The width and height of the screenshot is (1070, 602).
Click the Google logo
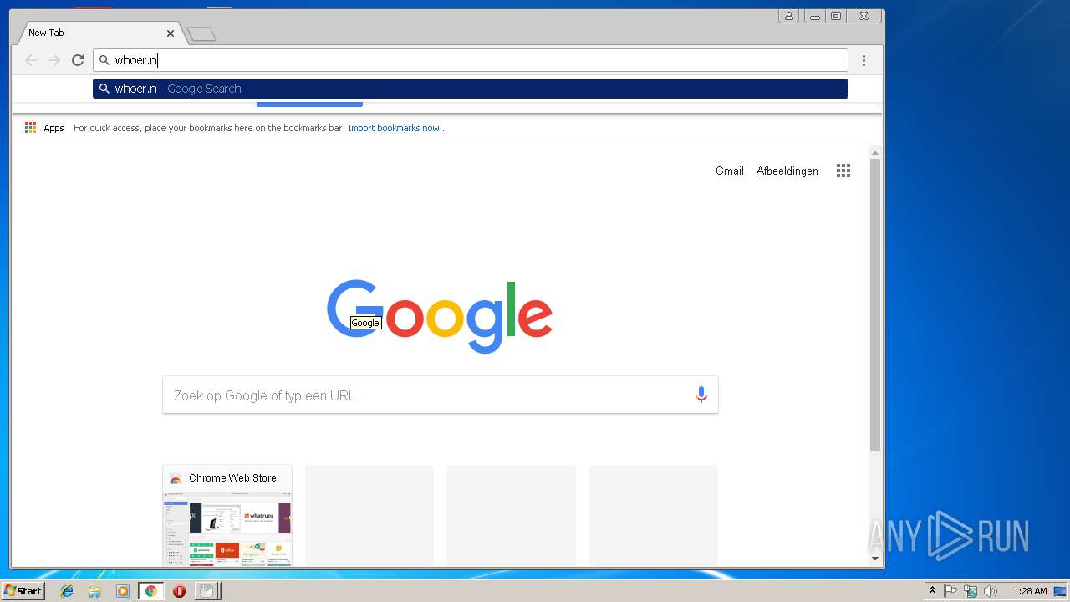tap(440, 315)
